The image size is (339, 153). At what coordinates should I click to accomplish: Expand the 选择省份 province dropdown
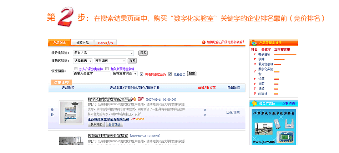click(83, 61)
